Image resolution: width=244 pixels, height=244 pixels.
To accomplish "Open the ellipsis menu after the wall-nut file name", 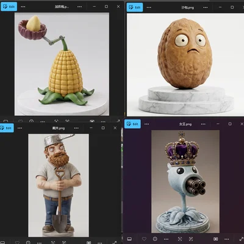I will point(206,7).
